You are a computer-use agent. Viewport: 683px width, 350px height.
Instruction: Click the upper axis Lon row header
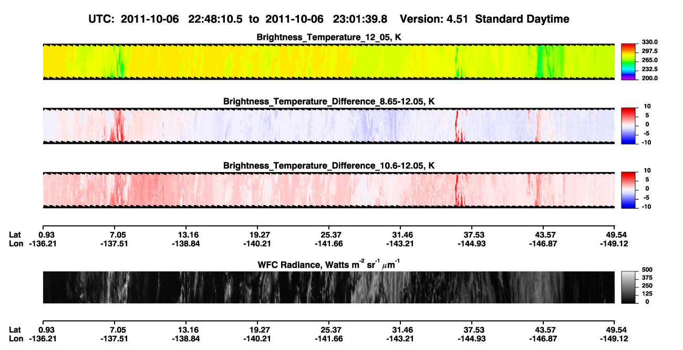pyautogui.click(x=16, y=243)
